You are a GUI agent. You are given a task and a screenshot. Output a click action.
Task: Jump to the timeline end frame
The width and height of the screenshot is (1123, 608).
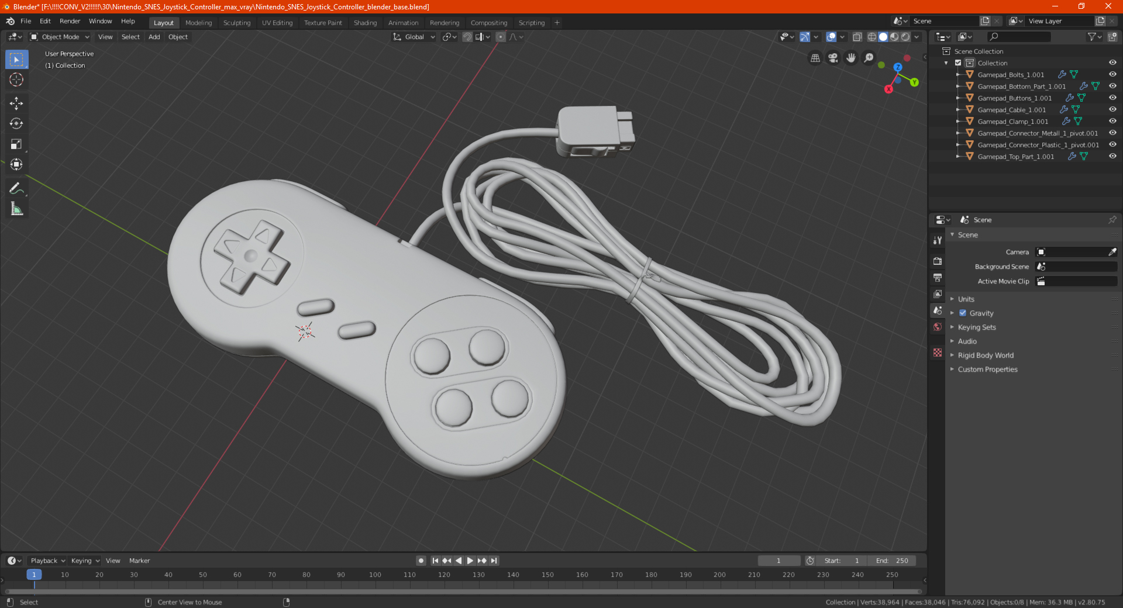[494, 561]
